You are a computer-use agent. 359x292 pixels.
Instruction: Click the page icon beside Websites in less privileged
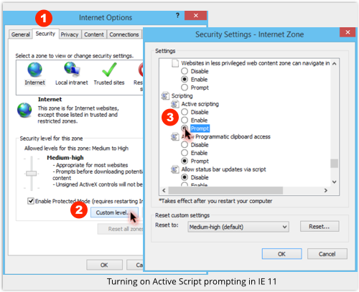point(175,63)
